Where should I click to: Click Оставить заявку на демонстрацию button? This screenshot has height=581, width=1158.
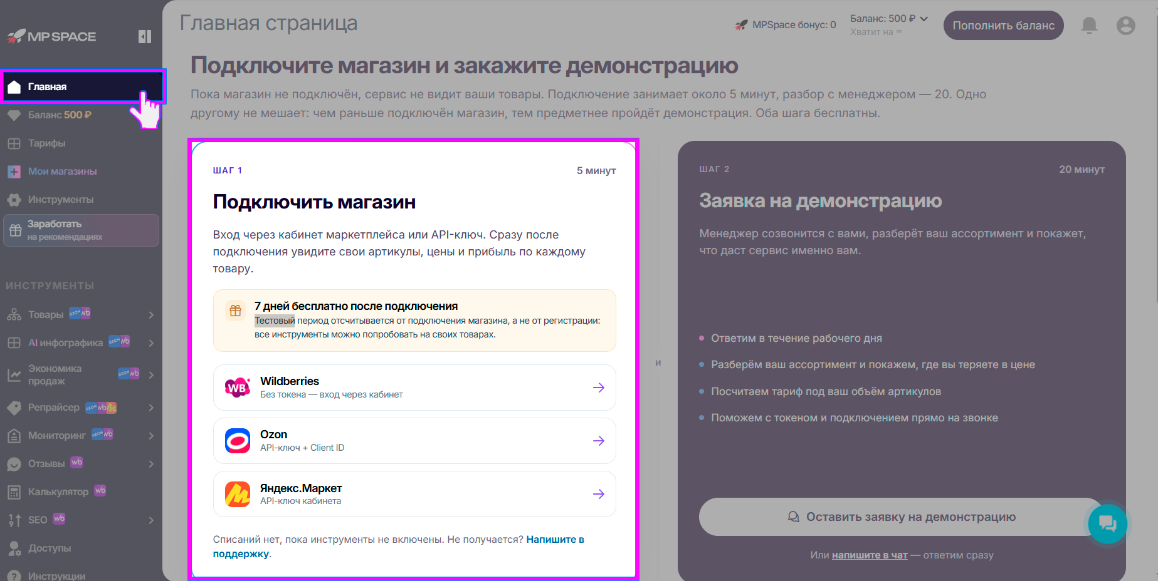902,517
